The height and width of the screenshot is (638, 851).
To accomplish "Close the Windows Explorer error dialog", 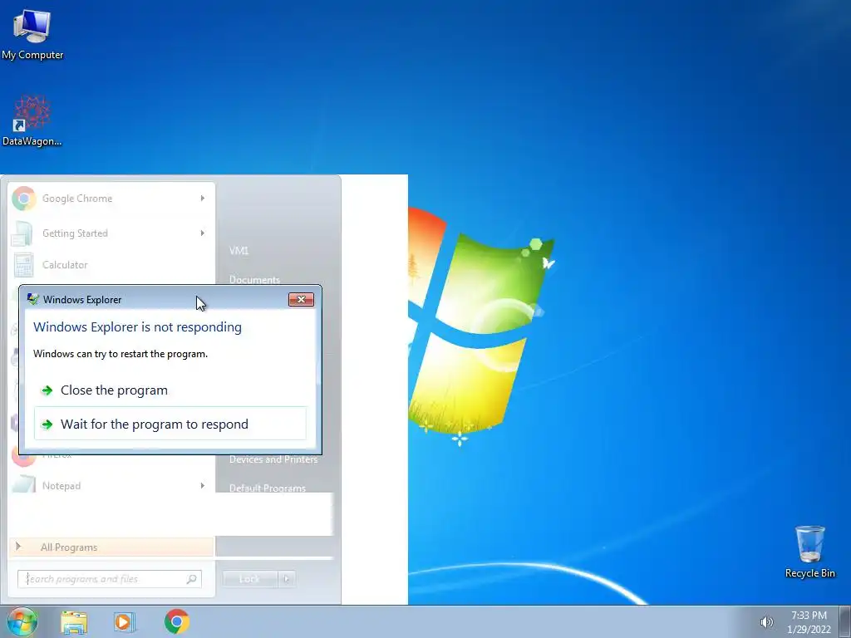I will point(301,299).
